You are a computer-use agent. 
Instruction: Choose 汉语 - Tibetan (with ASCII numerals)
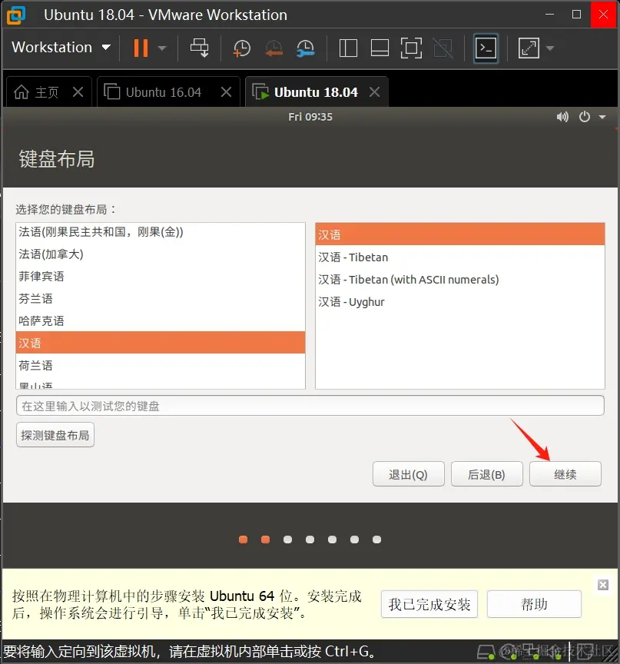(460, 280)
